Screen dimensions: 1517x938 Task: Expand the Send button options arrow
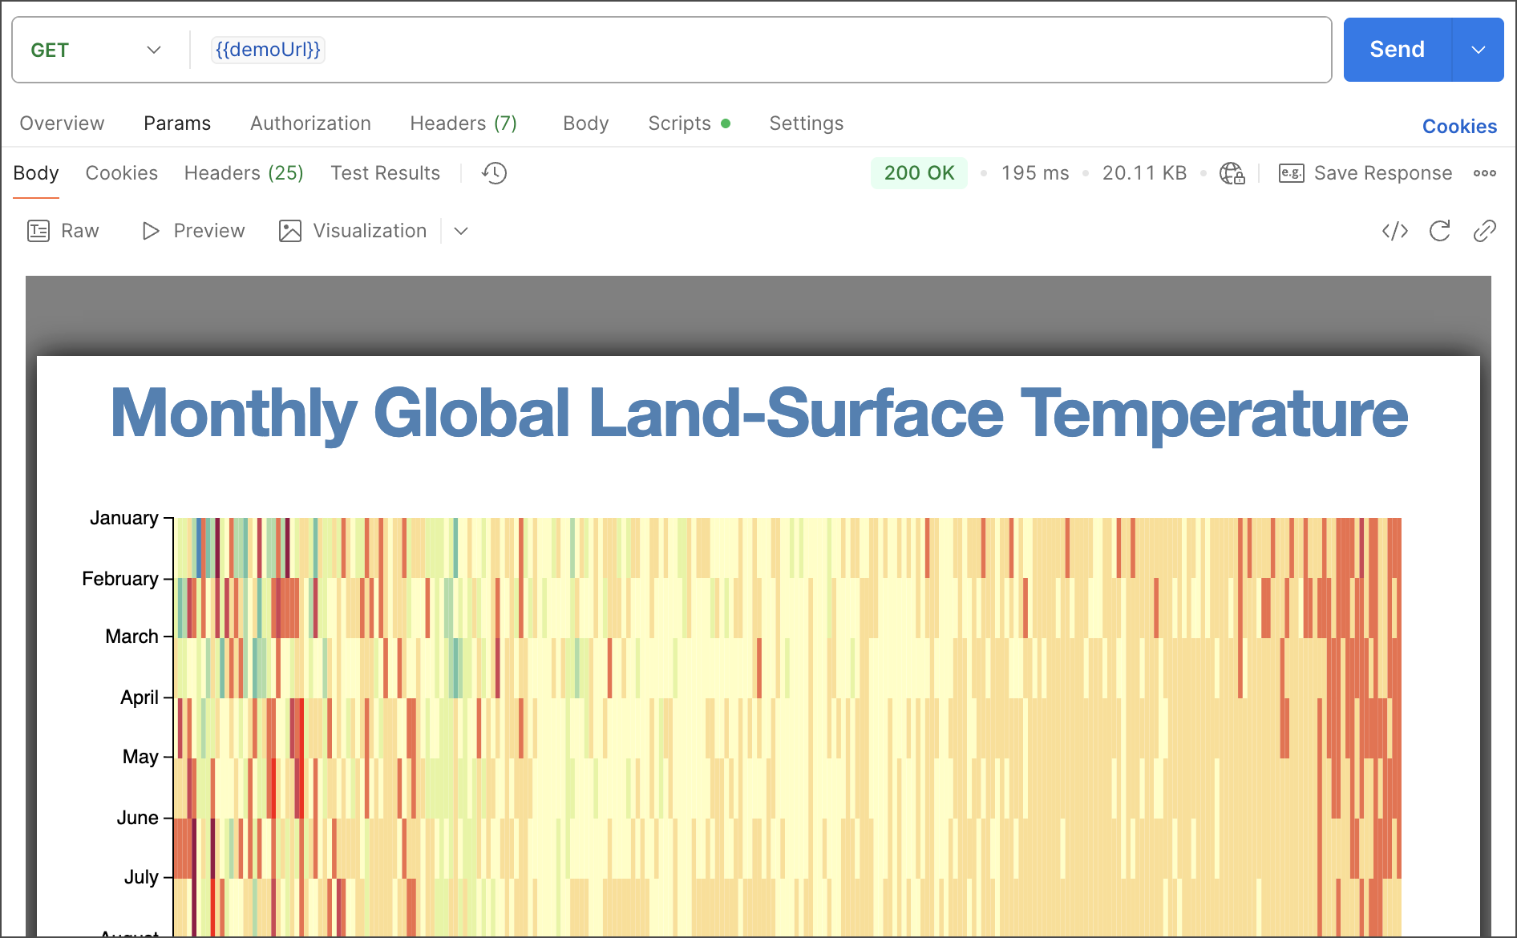point(1478,50)
